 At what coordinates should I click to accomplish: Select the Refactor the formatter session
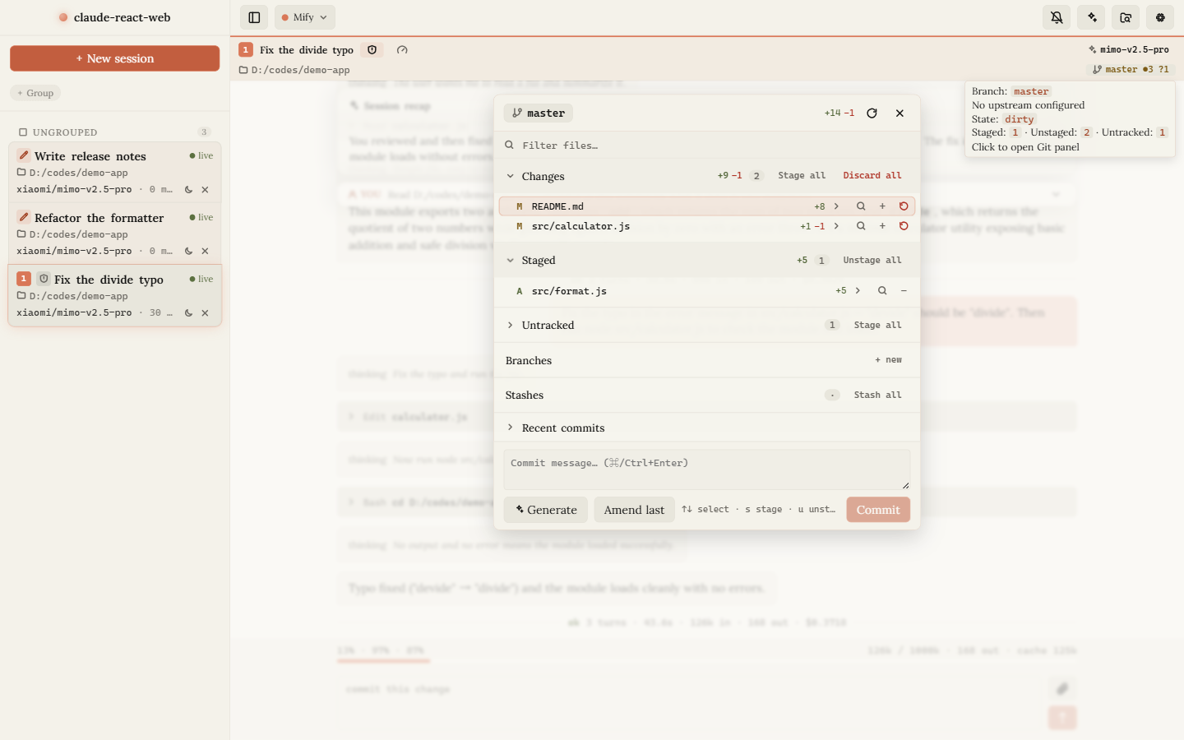(114, 234)
